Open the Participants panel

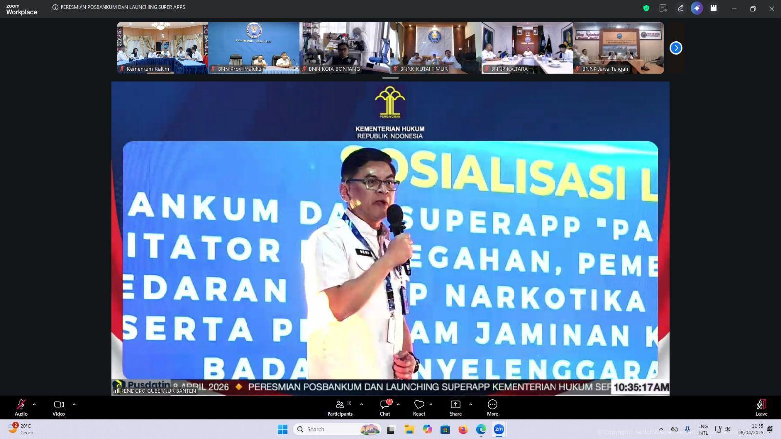[x=340, y=407]
